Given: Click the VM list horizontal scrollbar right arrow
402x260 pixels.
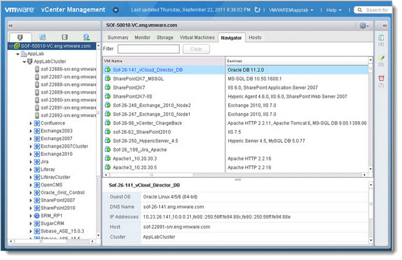Looking at the screenshot, I should click(365, 175).
